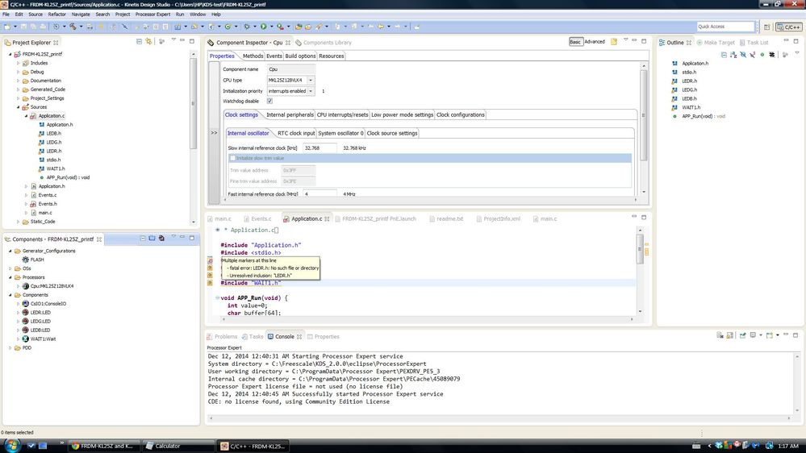Click the code editor vertical scrollbar
The image size is (806, 453).
tap(640, 249)
